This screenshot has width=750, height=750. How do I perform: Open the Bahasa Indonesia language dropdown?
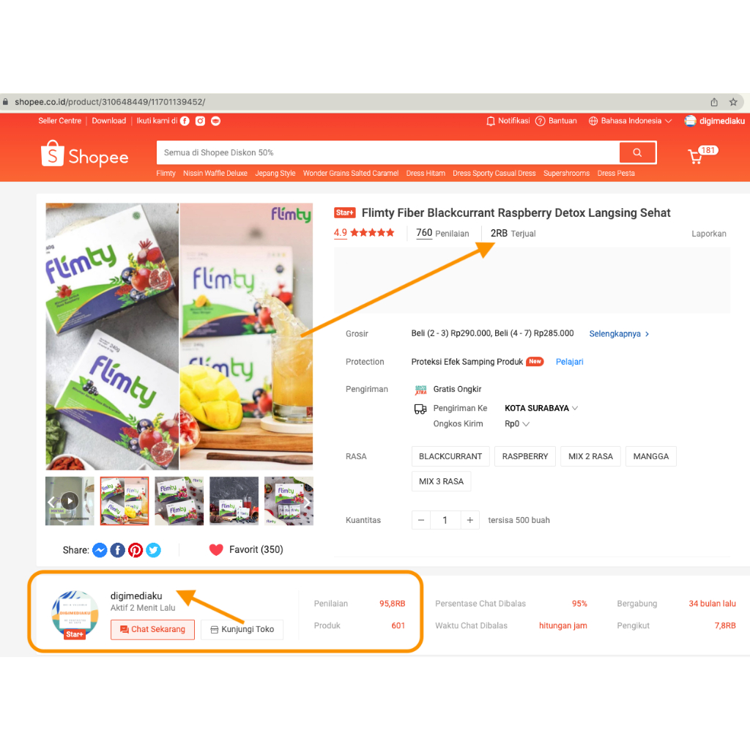tap(630, 121)
